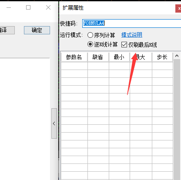Image resolution: width=181 pixels, height=180 pixels.
Task: Click the 步长 column header
Action: [162, 57]
